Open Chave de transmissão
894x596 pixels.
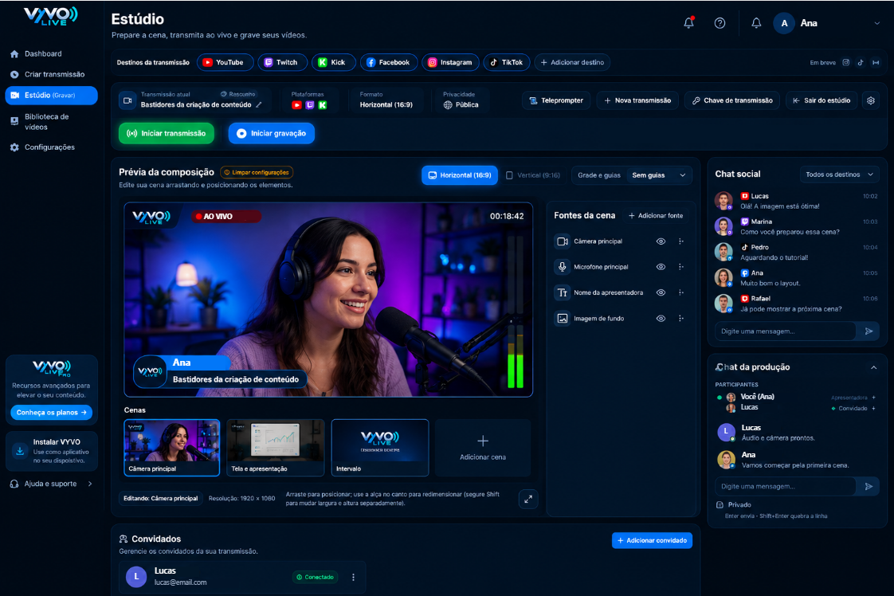pyautogui.click(x=732, y=100)
